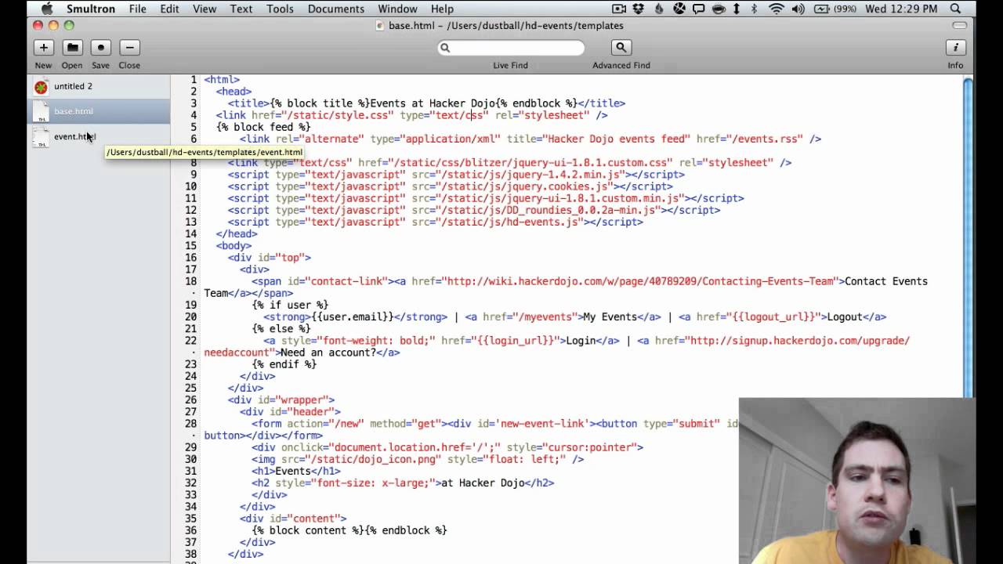Select untitled 2 in the document list
The image size is (1003, 564).
[99, 86]
